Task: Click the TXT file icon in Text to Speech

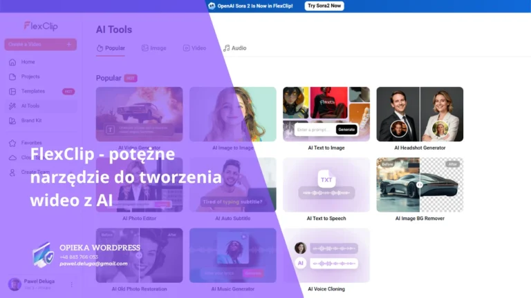Action: point(326,179)
